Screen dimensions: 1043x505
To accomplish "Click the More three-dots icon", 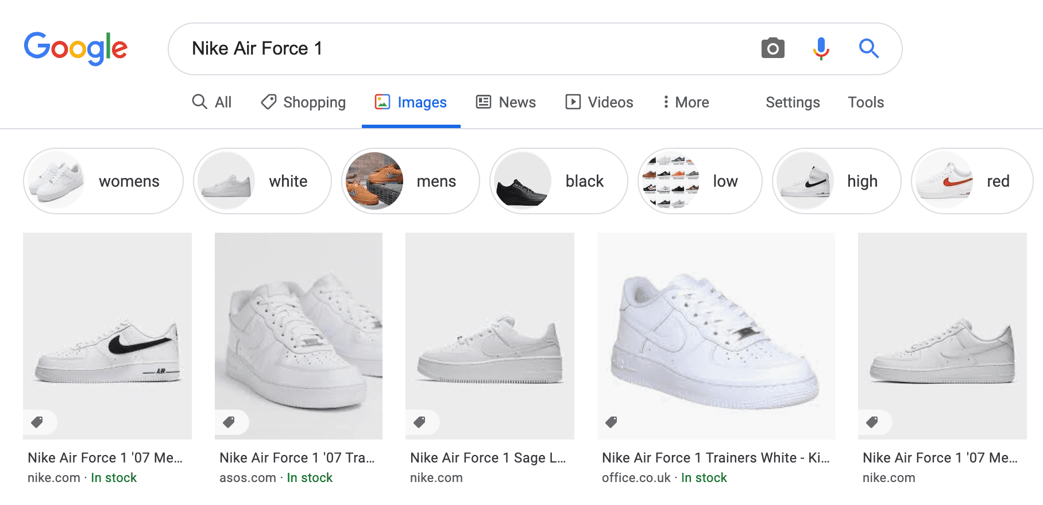I will [666, 102].
